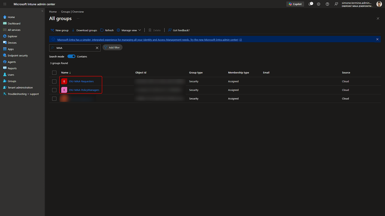Click the Dashboard icon in sidebar
Viewport: 385px width, 216px height.
click(5, 24)
